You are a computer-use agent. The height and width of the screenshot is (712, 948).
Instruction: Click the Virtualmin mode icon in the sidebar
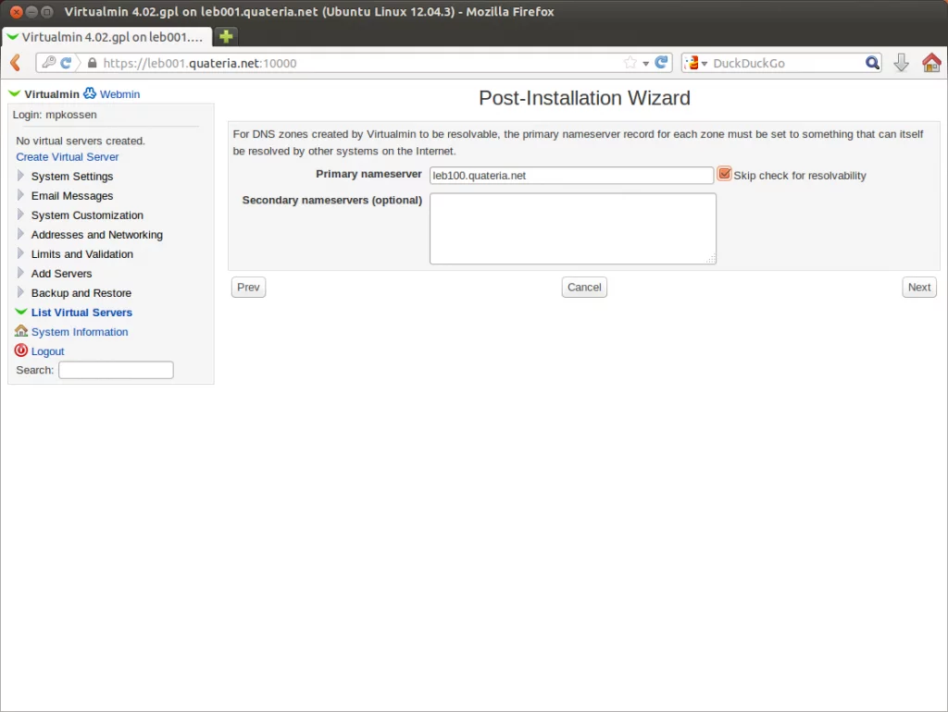click(15, 93)
